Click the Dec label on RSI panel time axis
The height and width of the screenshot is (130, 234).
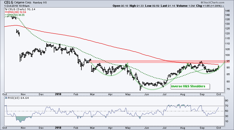41,128
